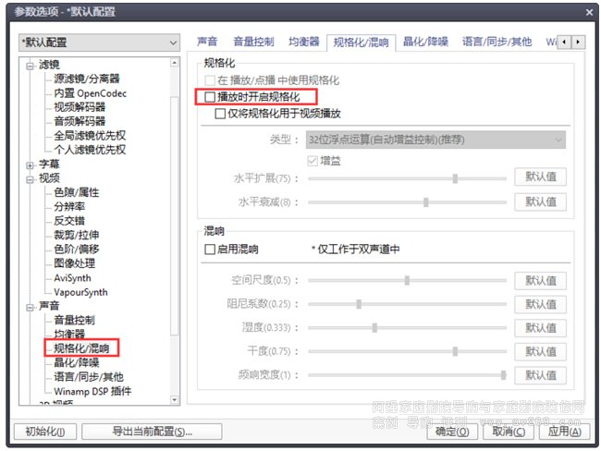The width and height of the screenshot is (601, 451).
Task: Collapse the 声音 tree node
Action: click(30, 306)
